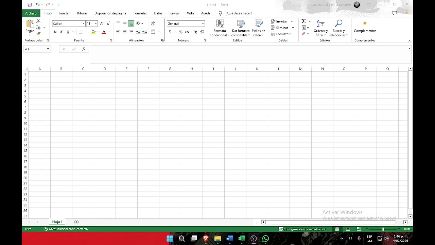Open the Complementos add-ins button

point(365,27)
